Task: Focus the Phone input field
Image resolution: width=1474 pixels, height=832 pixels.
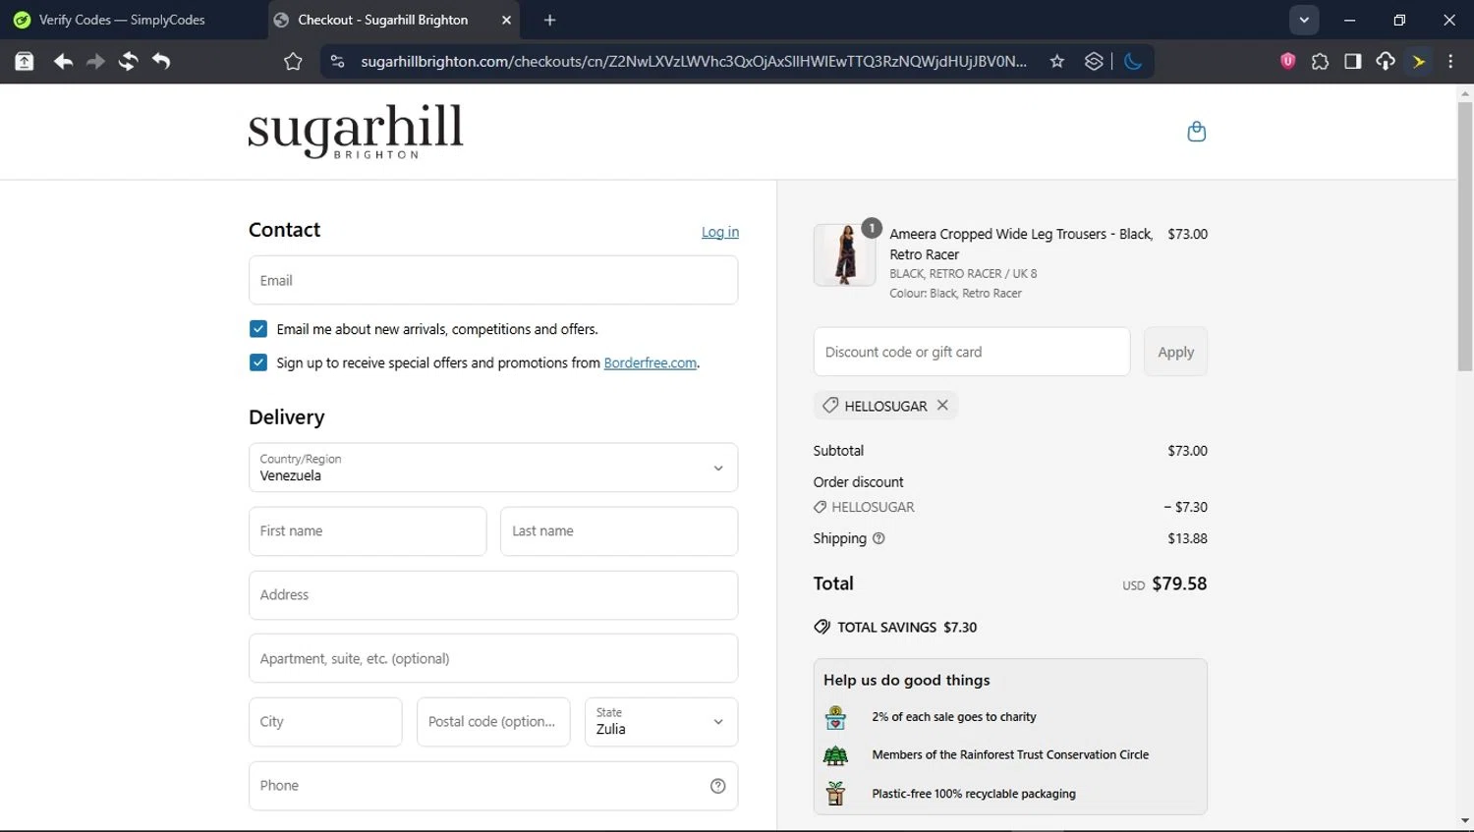Action: coord(493,786)
